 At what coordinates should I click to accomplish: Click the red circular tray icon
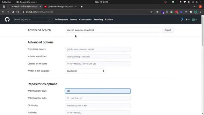[x=166, y=2]
